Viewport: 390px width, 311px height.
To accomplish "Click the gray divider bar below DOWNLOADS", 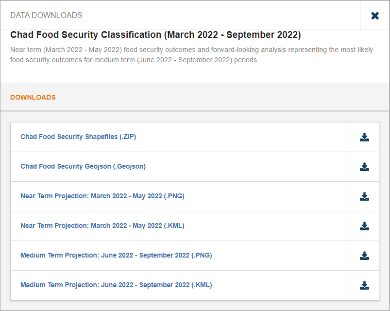I will pyautogui.click(x=194, y=111).
